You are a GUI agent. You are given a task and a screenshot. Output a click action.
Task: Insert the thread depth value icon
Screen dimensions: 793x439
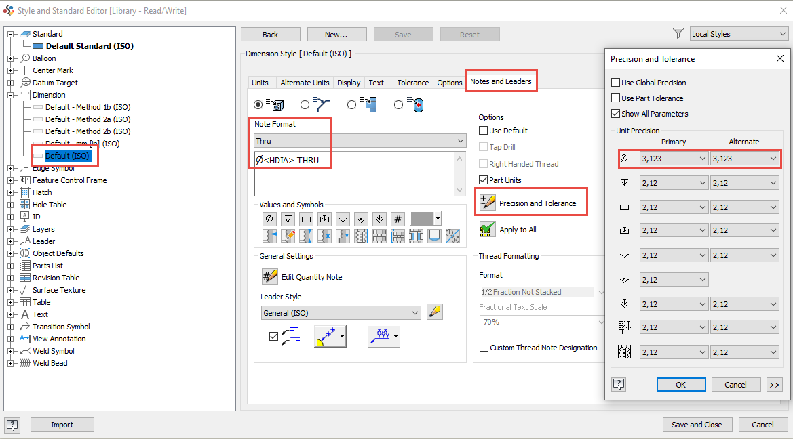(x=343, y=236)
